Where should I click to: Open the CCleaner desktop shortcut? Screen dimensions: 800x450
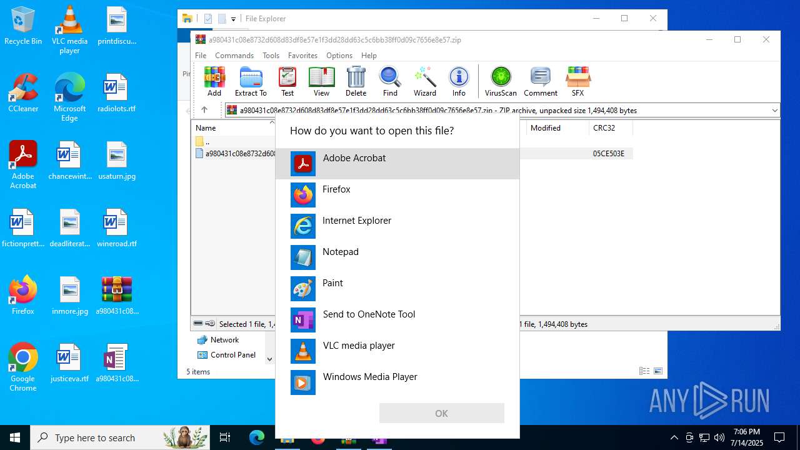23,93
